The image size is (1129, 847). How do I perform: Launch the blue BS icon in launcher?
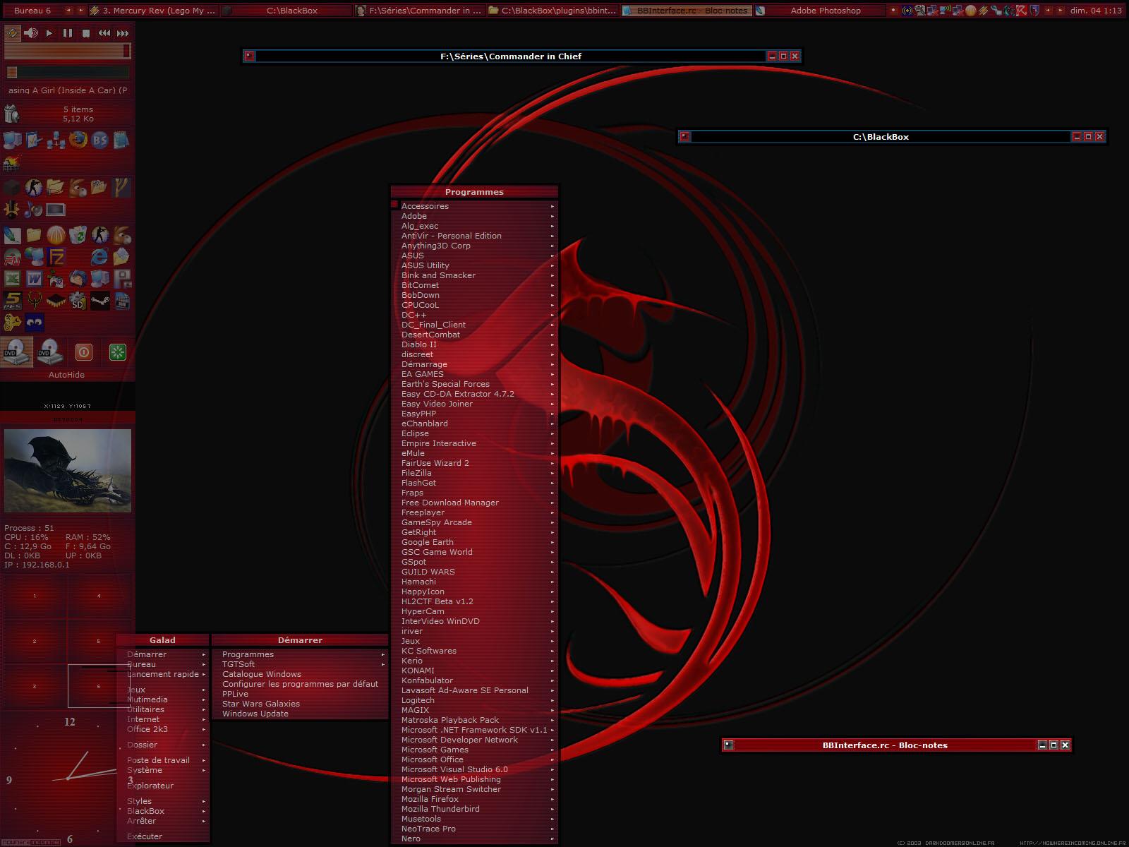tap(99, 140)
